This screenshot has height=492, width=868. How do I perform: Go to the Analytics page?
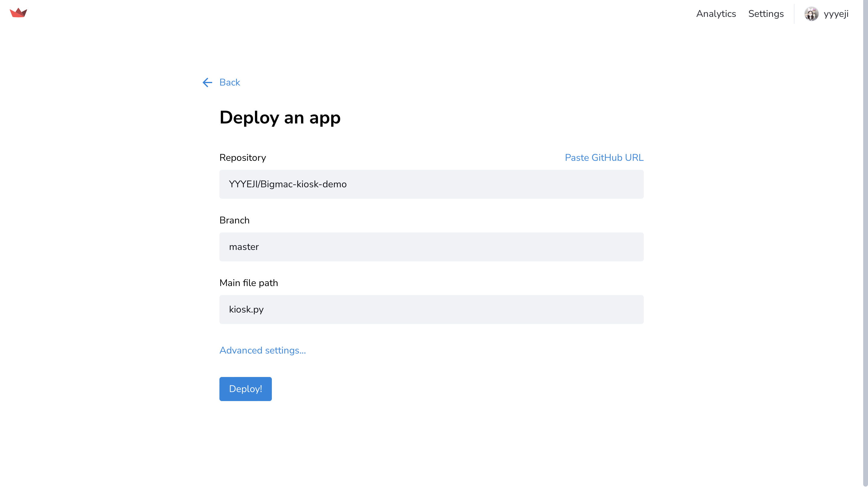point(716,14)
